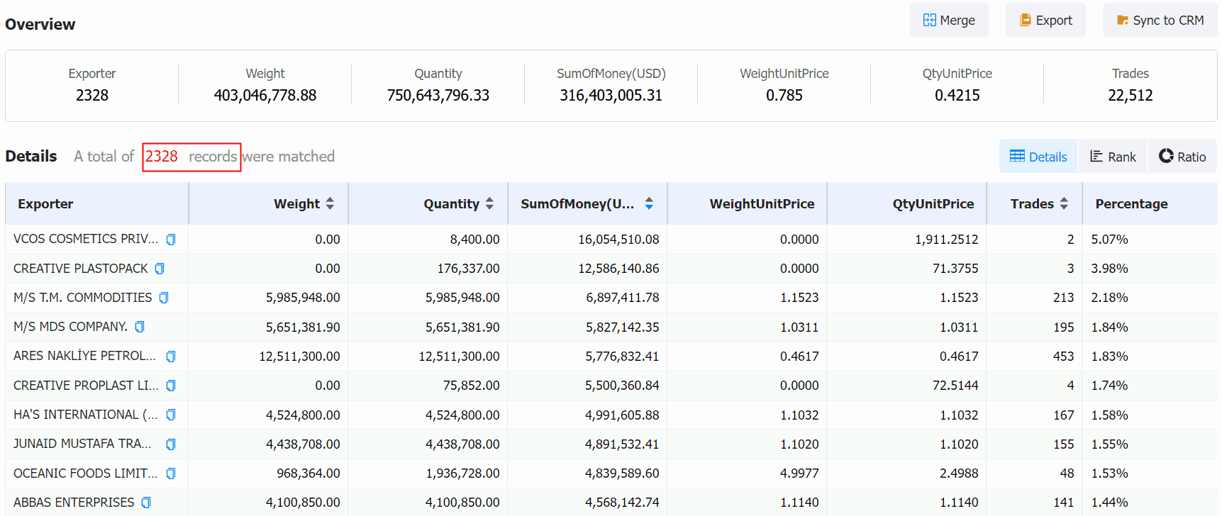Copy VCOS COSMETICS exporter name icon
The height and width of the screenshot is (516, 1222).
coord(171,240)
